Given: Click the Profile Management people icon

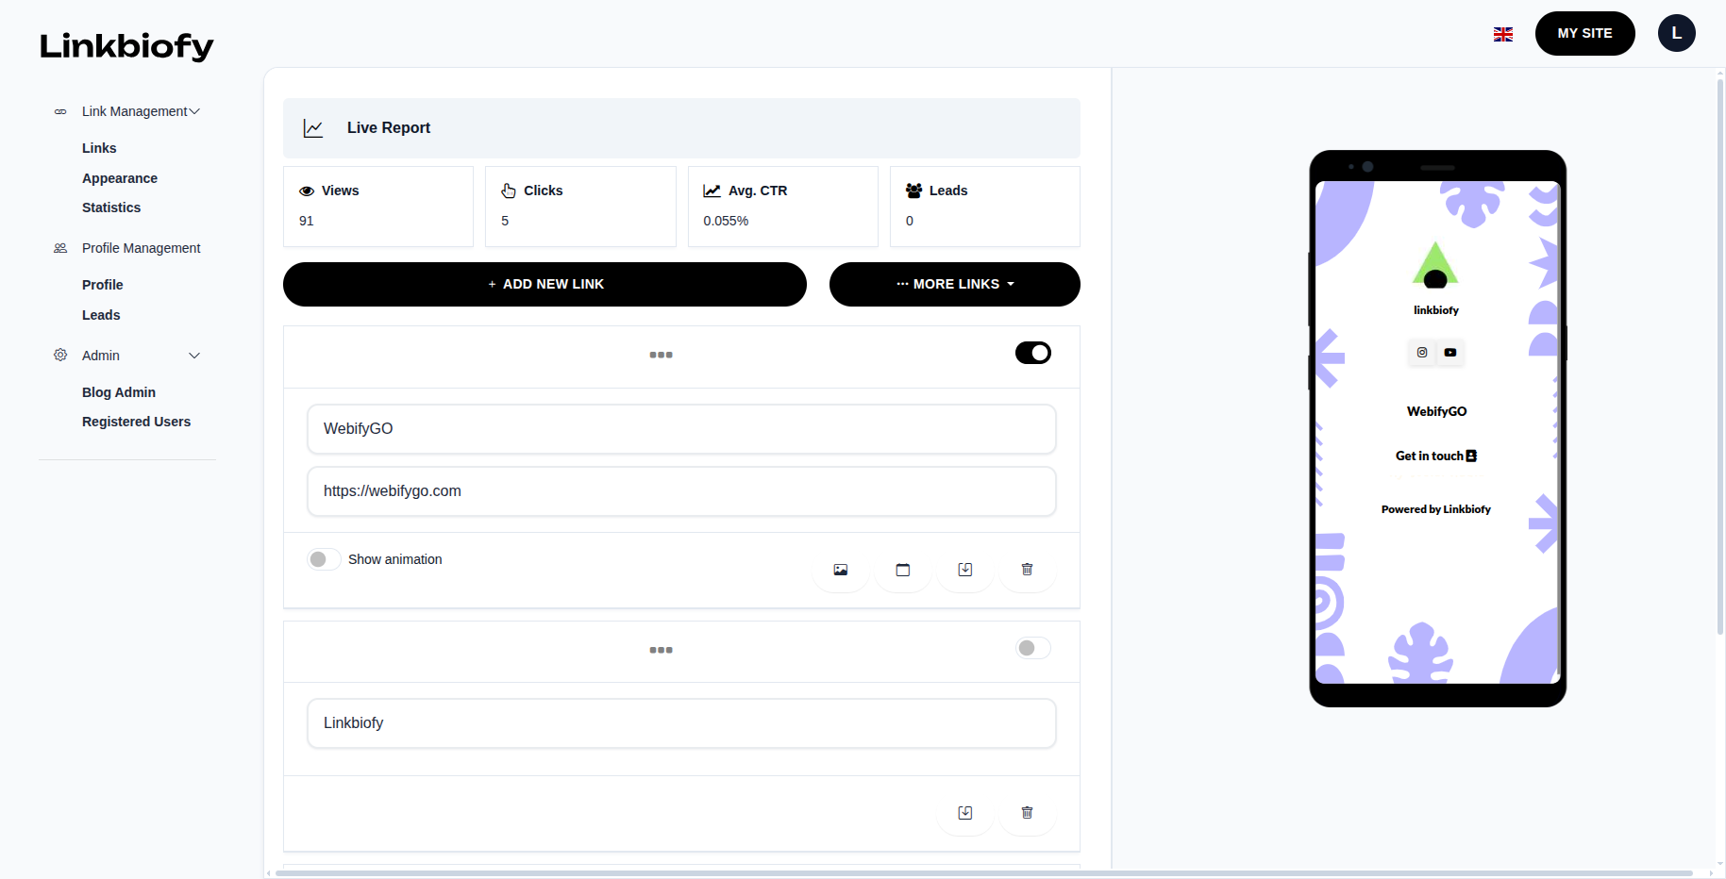Looking at the screenshot, I should [x=60, y=248].
